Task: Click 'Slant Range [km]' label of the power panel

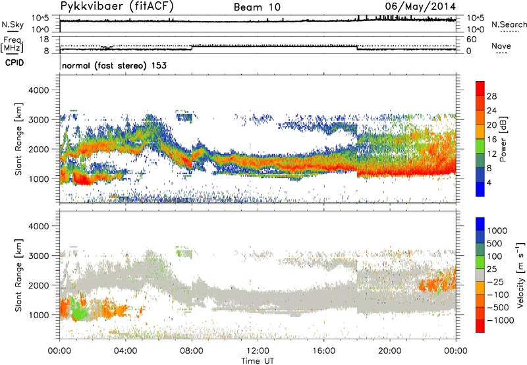Action: 18,139
